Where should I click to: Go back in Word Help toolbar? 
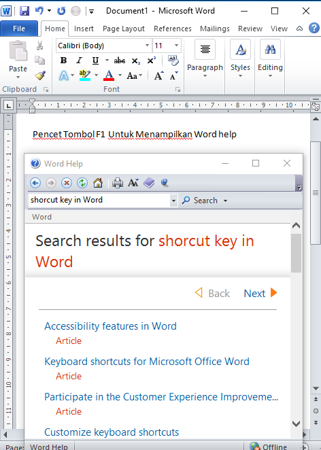click(x=35, y=183)
